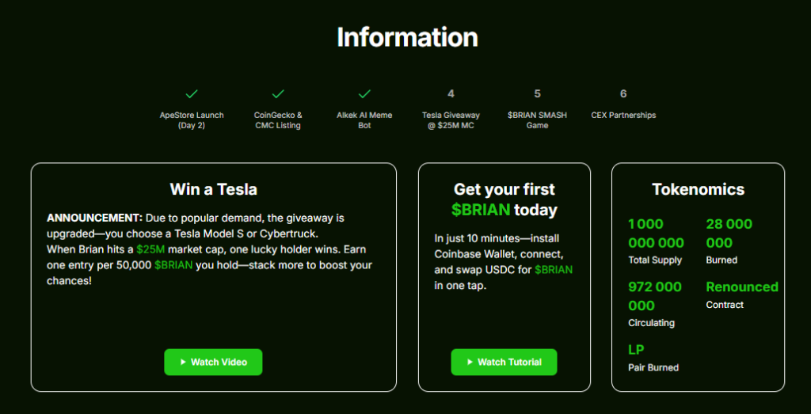Click the play icon on Watch Video

click(183, 363)
